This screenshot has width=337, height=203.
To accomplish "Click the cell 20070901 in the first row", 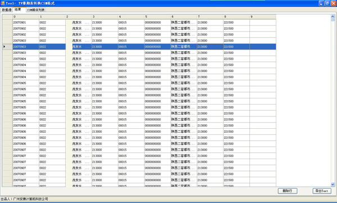I will (26, 22).
